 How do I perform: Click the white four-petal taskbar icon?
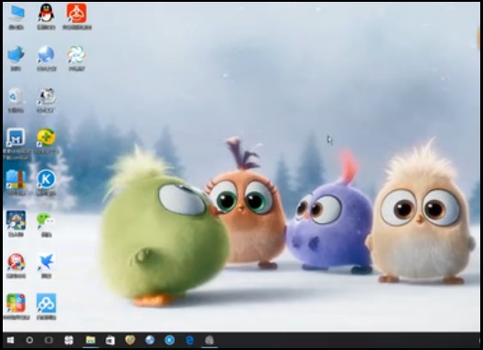click(69, 340)
